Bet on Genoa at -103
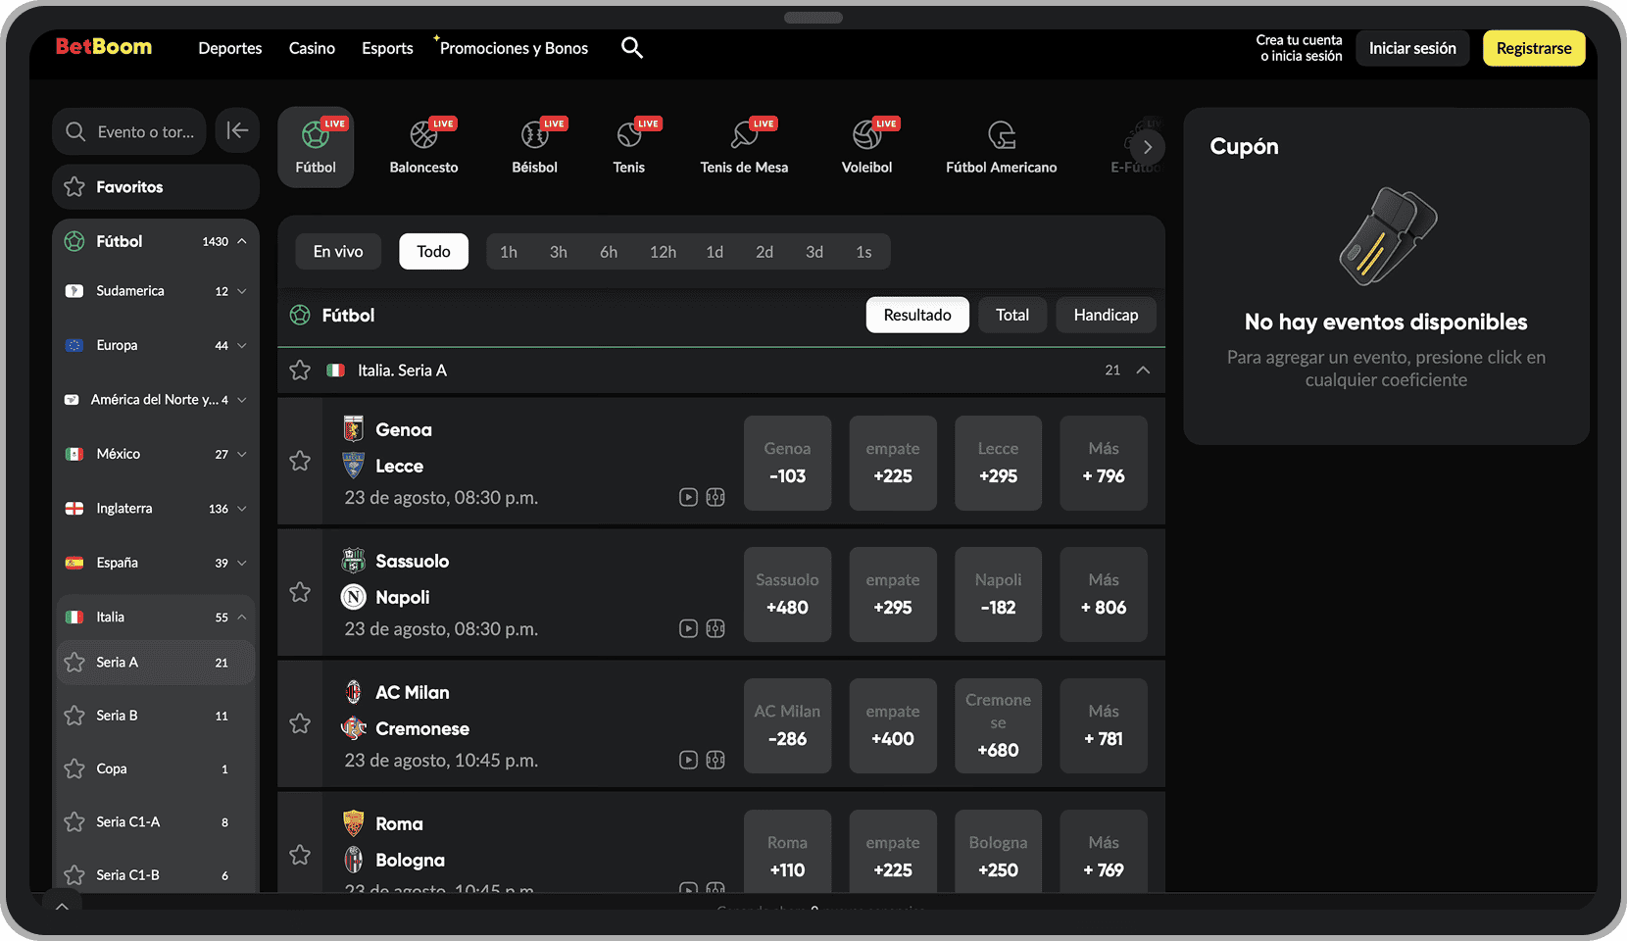Viewport: 1627px width, 941px height. coord(787,463)
